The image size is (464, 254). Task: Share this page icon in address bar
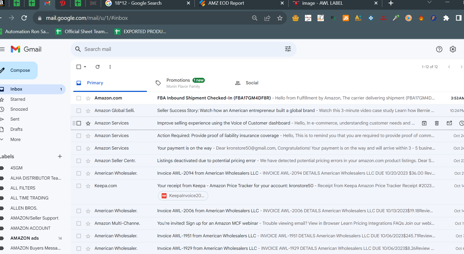(x=267, y=18)
